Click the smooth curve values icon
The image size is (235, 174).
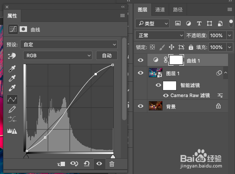(12, 119)
